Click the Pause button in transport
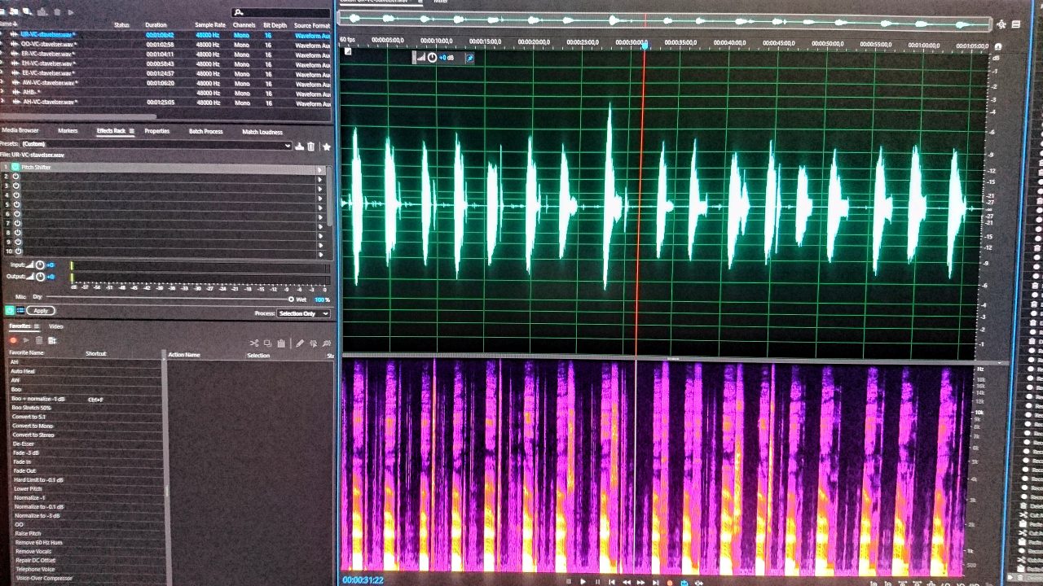 [x=597, y=581]
